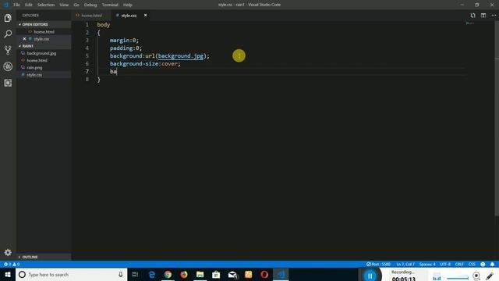This screenshot has height=281, width=499.
Task: Change end of line sequence CRLF
Action: click(459, 264)
